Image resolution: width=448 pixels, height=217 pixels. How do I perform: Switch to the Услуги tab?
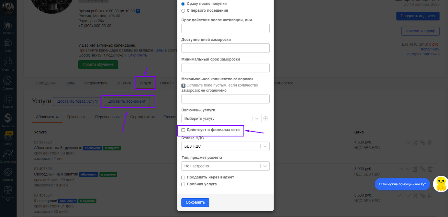pos(145,83)
